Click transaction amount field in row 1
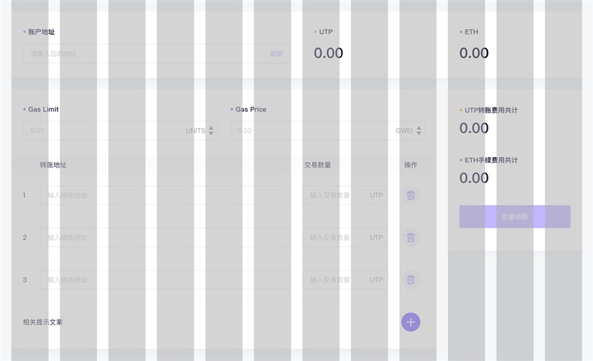Image resolution: width=593 pixels, height=361 pixels. tap(345, 195)
